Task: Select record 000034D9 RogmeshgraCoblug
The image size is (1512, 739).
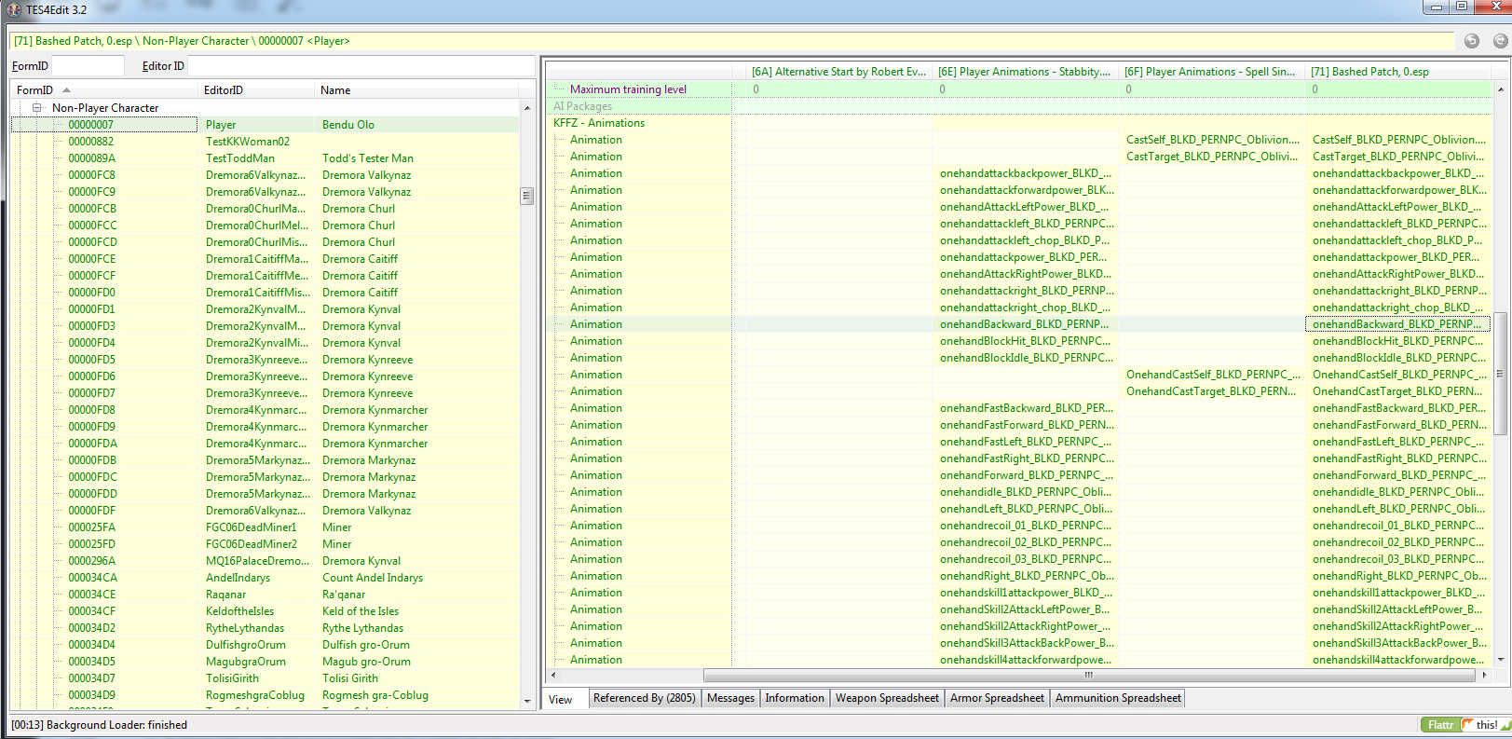Action: 265,695
